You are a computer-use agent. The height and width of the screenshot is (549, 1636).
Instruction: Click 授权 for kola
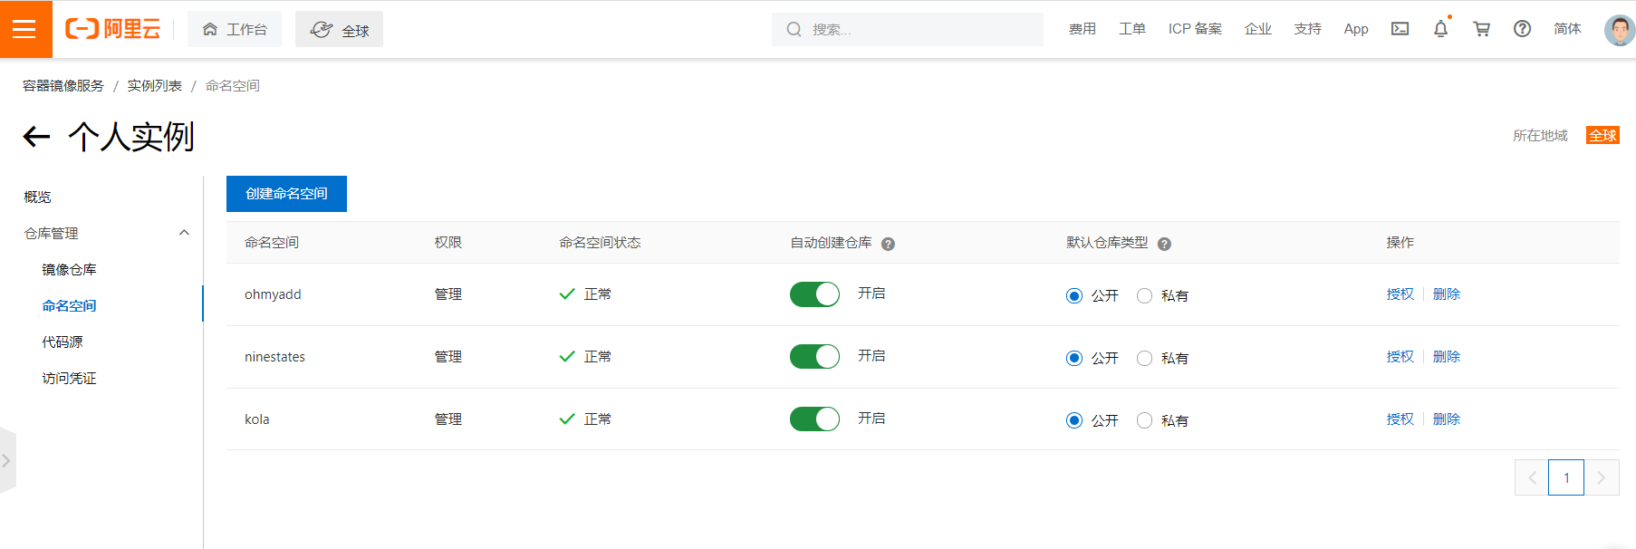coord(1400,419)
